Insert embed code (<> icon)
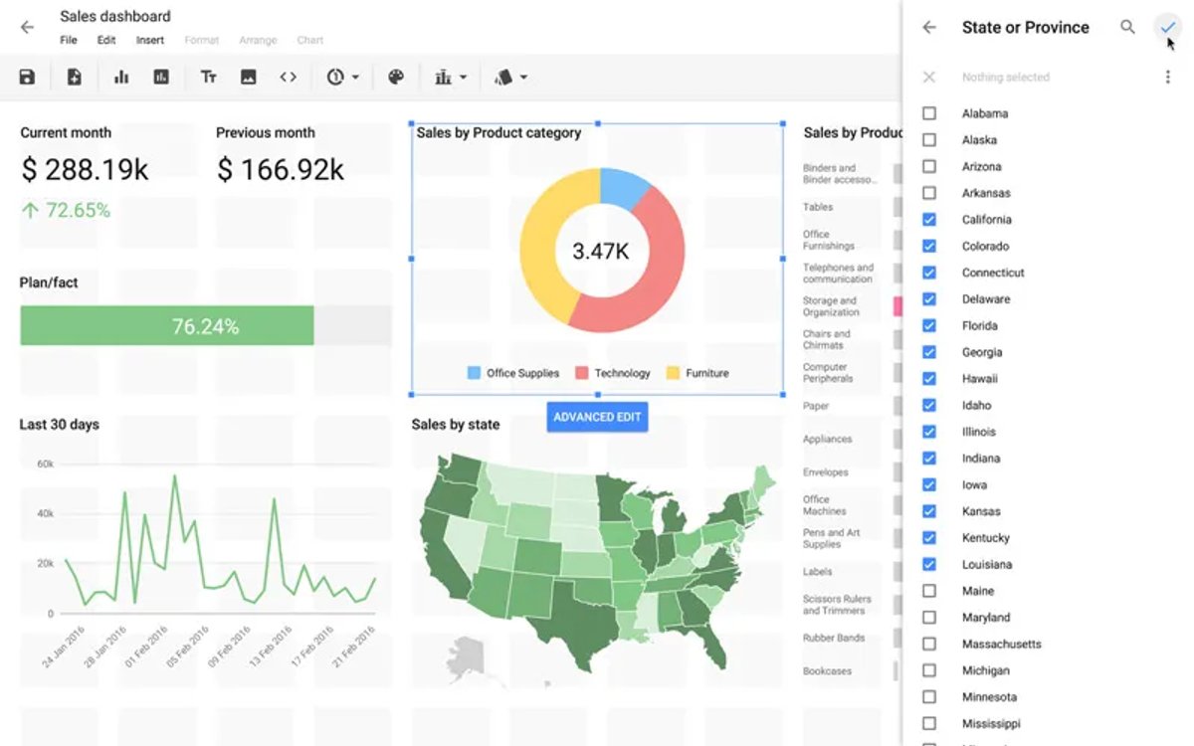Viewport: 1194px width, 746px height. [x=288, y=77]
